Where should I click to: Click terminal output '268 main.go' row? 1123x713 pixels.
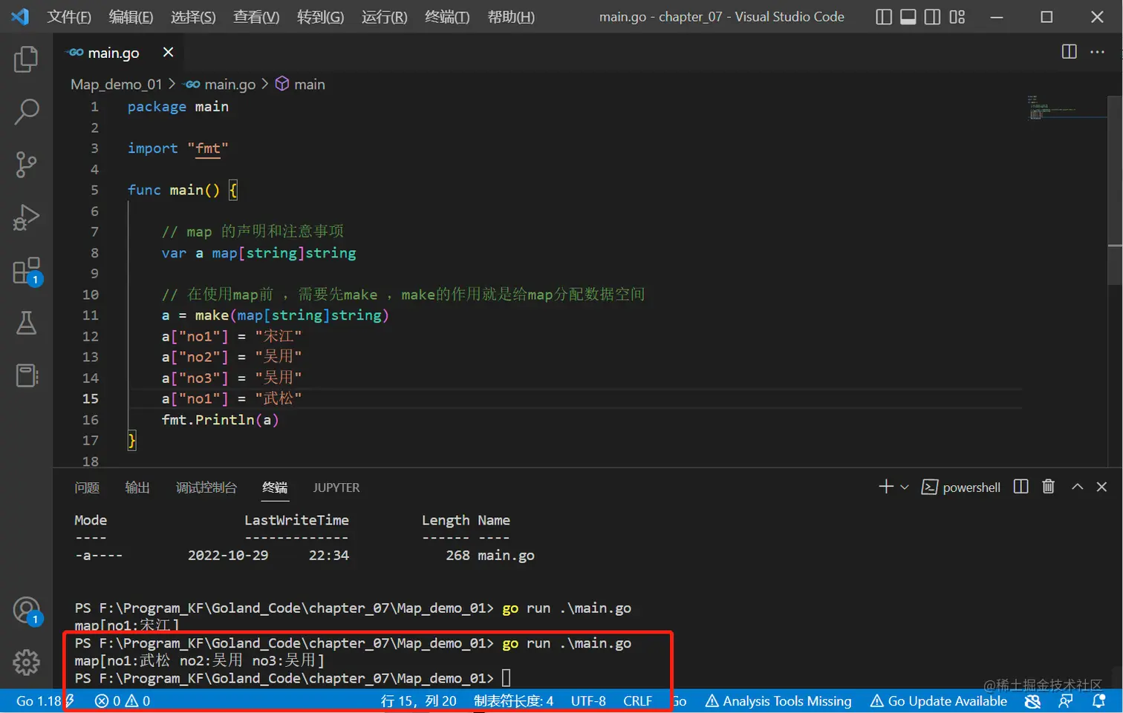305,555
